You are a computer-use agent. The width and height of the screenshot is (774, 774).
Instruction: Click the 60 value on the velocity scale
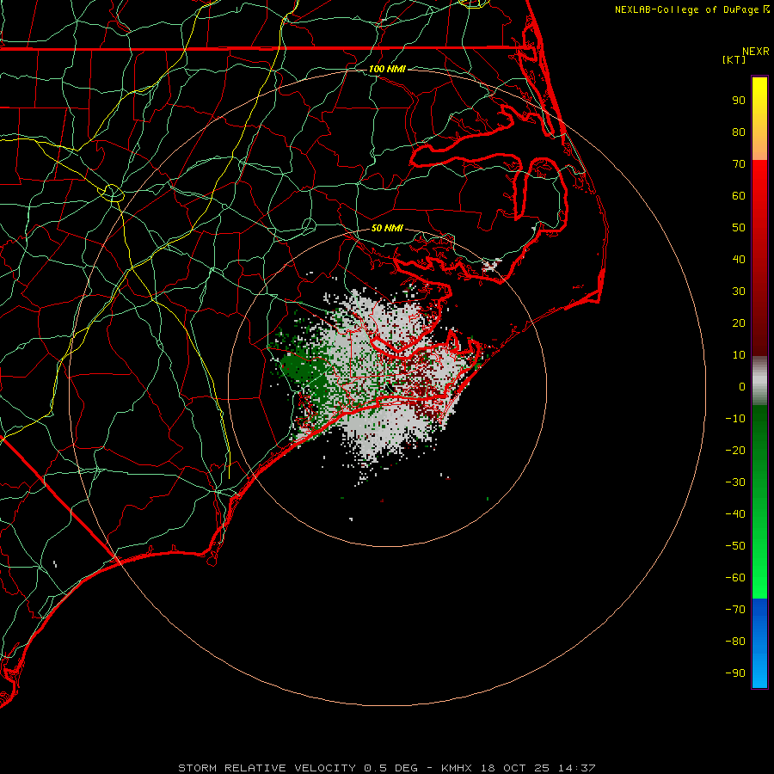point(739,196)
